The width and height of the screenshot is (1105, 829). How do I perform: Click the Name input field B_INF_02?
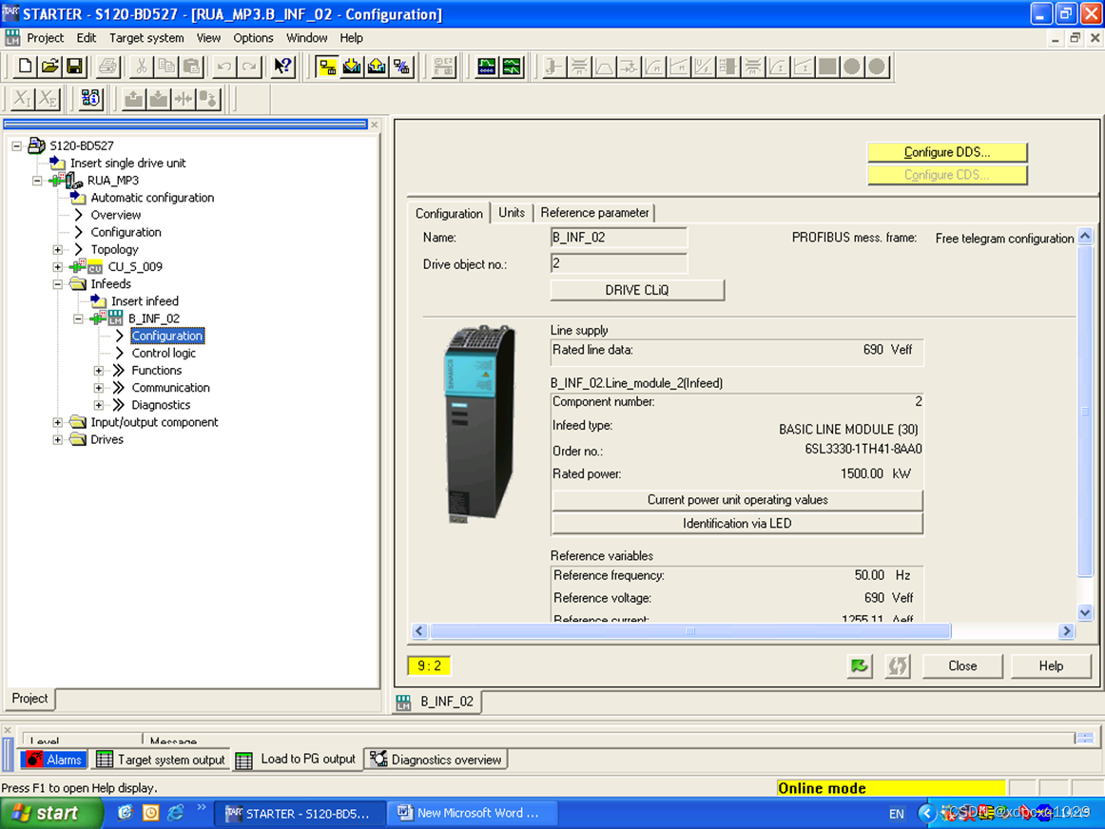click(618, 238)
